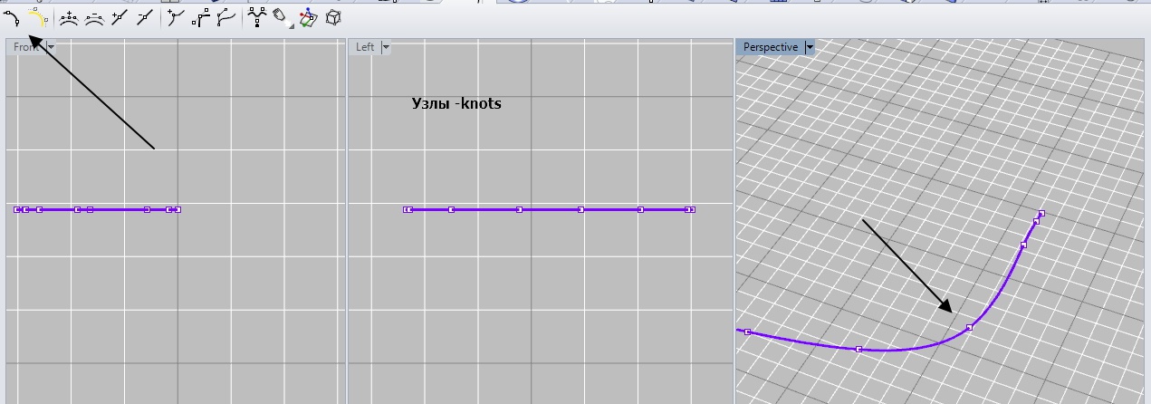Select the Insert kink tool
The height and width of the screenshot is (404, 1151).
click(x=175, y=17)
